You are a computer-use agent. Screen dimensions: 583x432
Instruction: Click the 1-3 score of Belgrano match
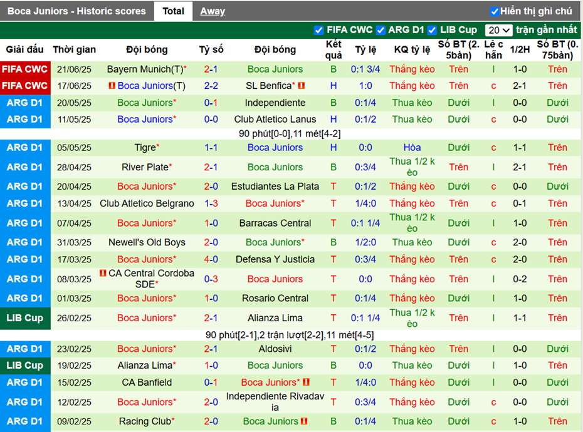[211, 203]
